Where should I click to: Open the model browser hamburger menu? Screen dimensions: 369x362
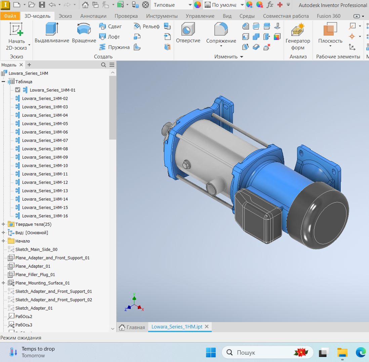click(112, 65)
